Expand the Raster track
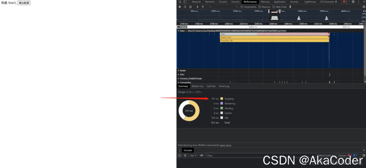The image size is (366, 168). [x=178, y=70]
